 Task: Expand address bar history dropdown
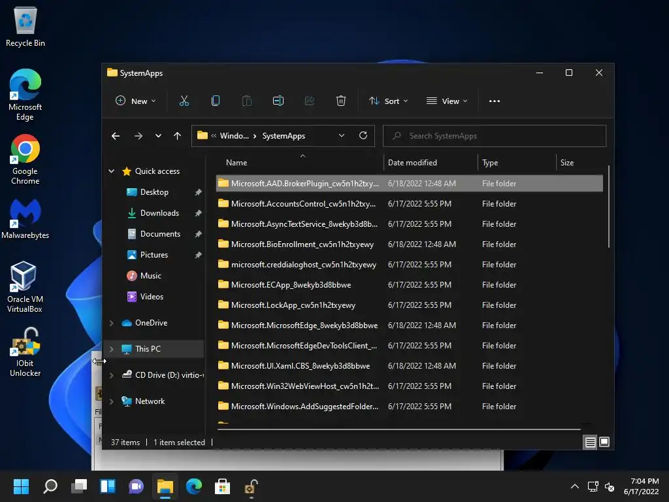[x=341, y=136]
